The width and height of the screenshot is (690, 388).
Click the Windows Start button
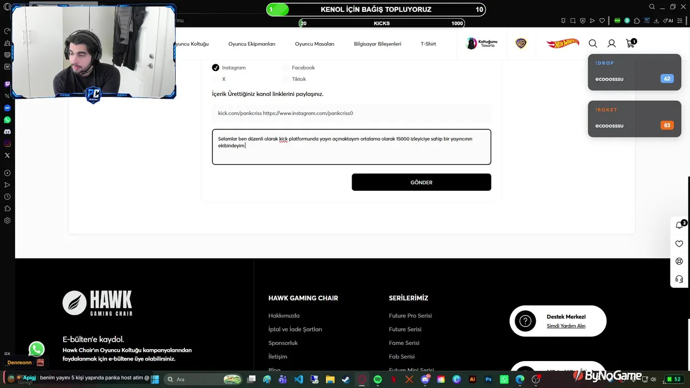[x=155, y=379]
